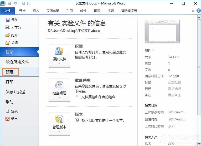Switch to the 引用 ribbon tab
This screenshot has width=201, height=146.
click(x=70, y=11)
